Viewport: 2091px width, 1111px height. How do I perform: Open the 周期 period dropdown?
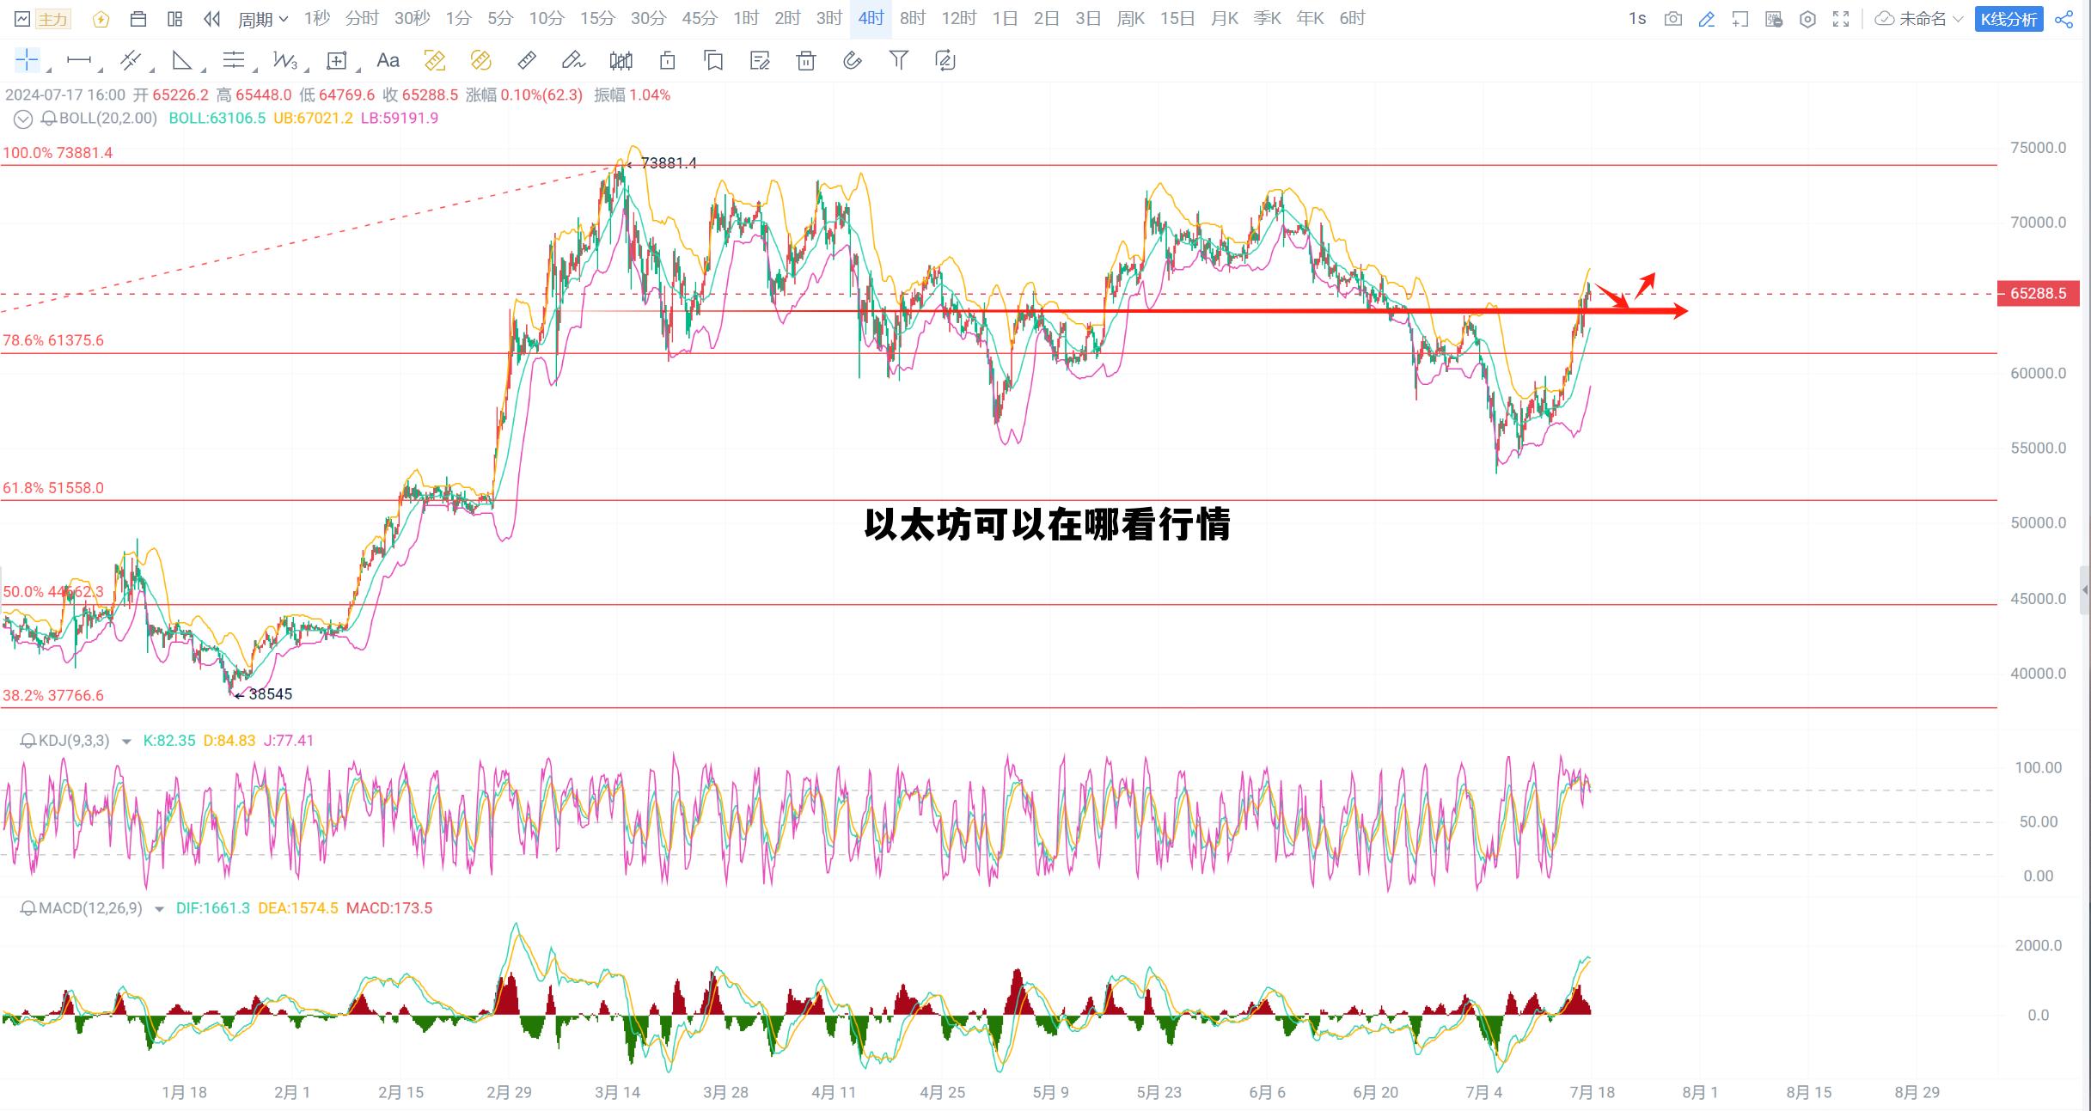click(x=262, y=18)
